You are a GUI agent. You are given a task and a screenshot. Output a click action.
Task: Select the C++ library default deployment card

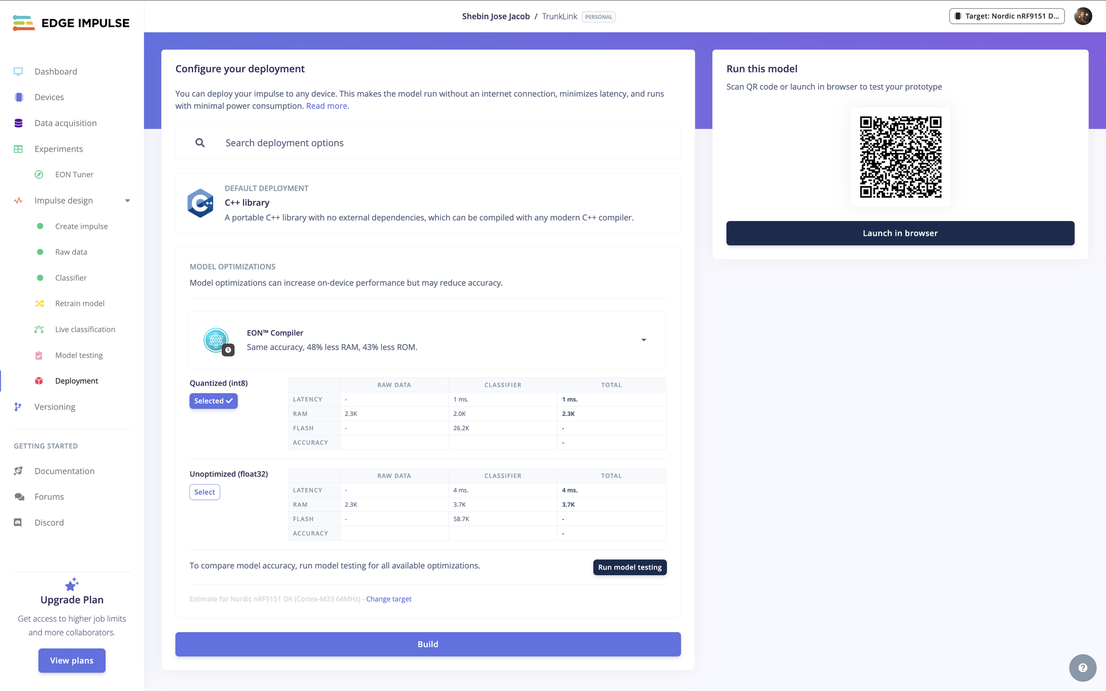click(428, 203)
